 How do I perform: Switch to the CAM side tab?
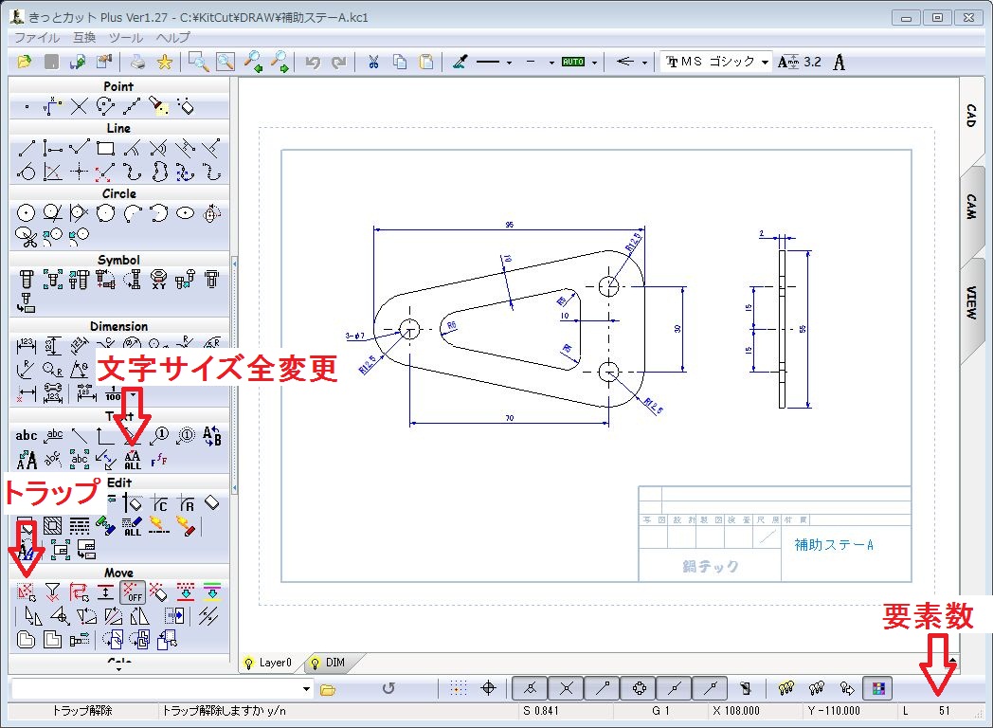tap(971, 206)
